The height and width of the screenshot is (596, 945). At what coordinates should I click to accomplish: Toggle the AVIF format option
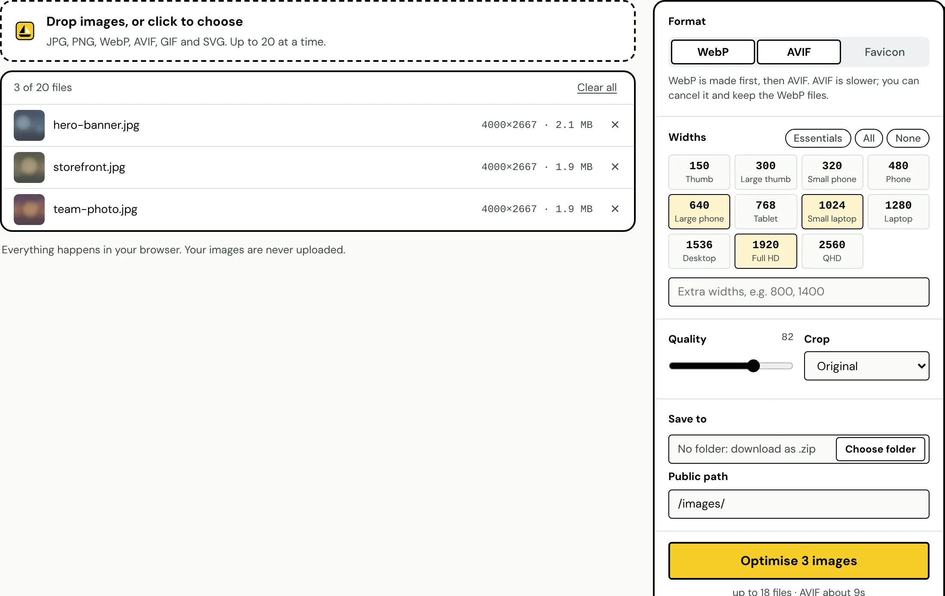(x=799, y=52)
